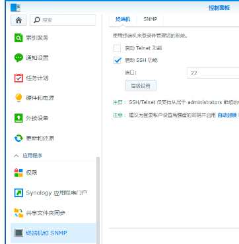239x244 pixels.
Task: Click the 启动 SSH 功能 label
Action: [141, 61]
